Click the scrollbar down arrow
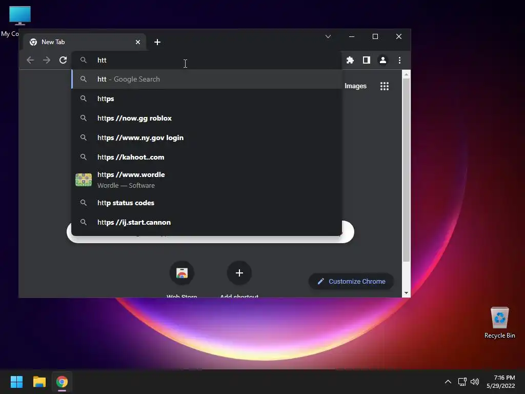The image size is (525, 394). [x=406, y=293]
